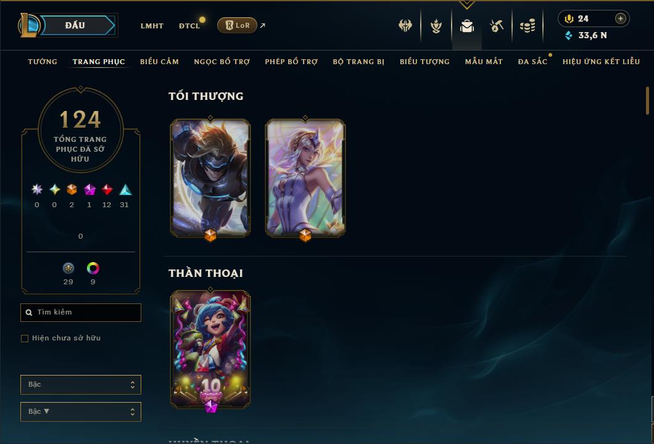Toggle the 'Hiện chưa sở hữu' checkbox
This screenshot has height=444, width=654.
25,338
